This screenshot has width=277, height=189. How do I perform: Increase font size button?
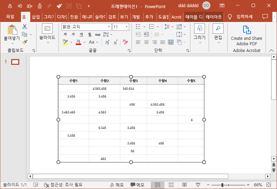[x=107, y=42]
